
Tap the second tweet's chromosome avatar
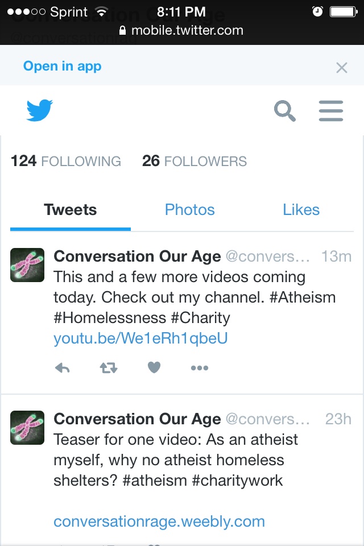click(27, 428)
